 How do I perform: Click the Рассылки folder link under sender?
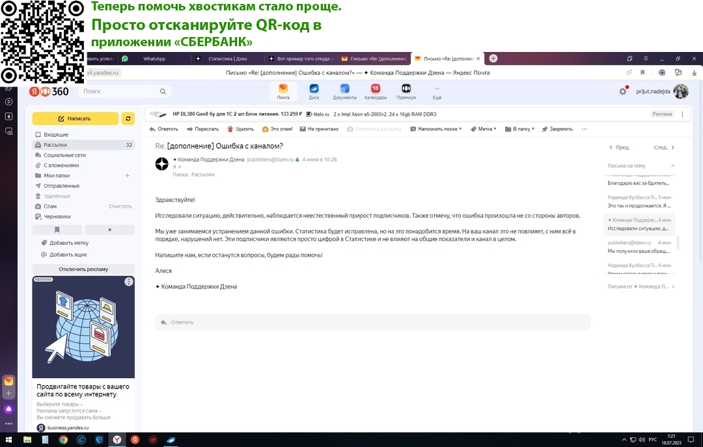coord(202,175)
